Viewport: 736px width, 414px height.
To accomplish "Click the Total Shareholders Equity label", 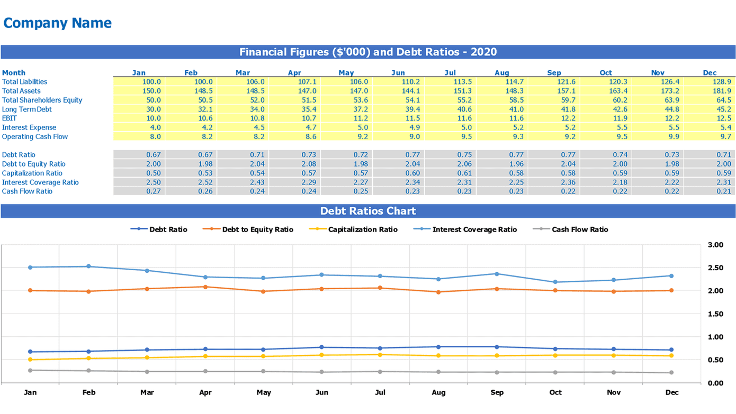I will [42, 100].
